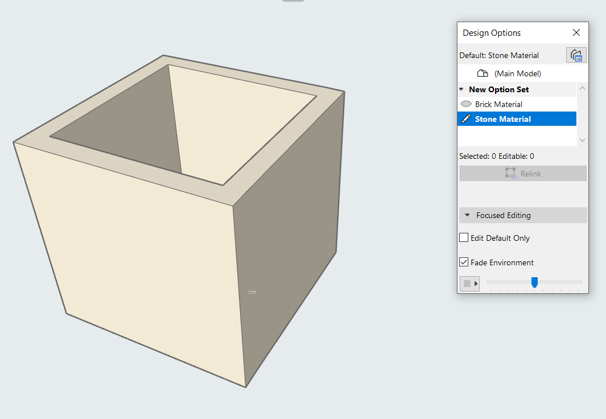The image size is (606, 419).
Task: Toggle Brick Material visibility eye icon
Action: pyautogui.click(x=466, y=104)
